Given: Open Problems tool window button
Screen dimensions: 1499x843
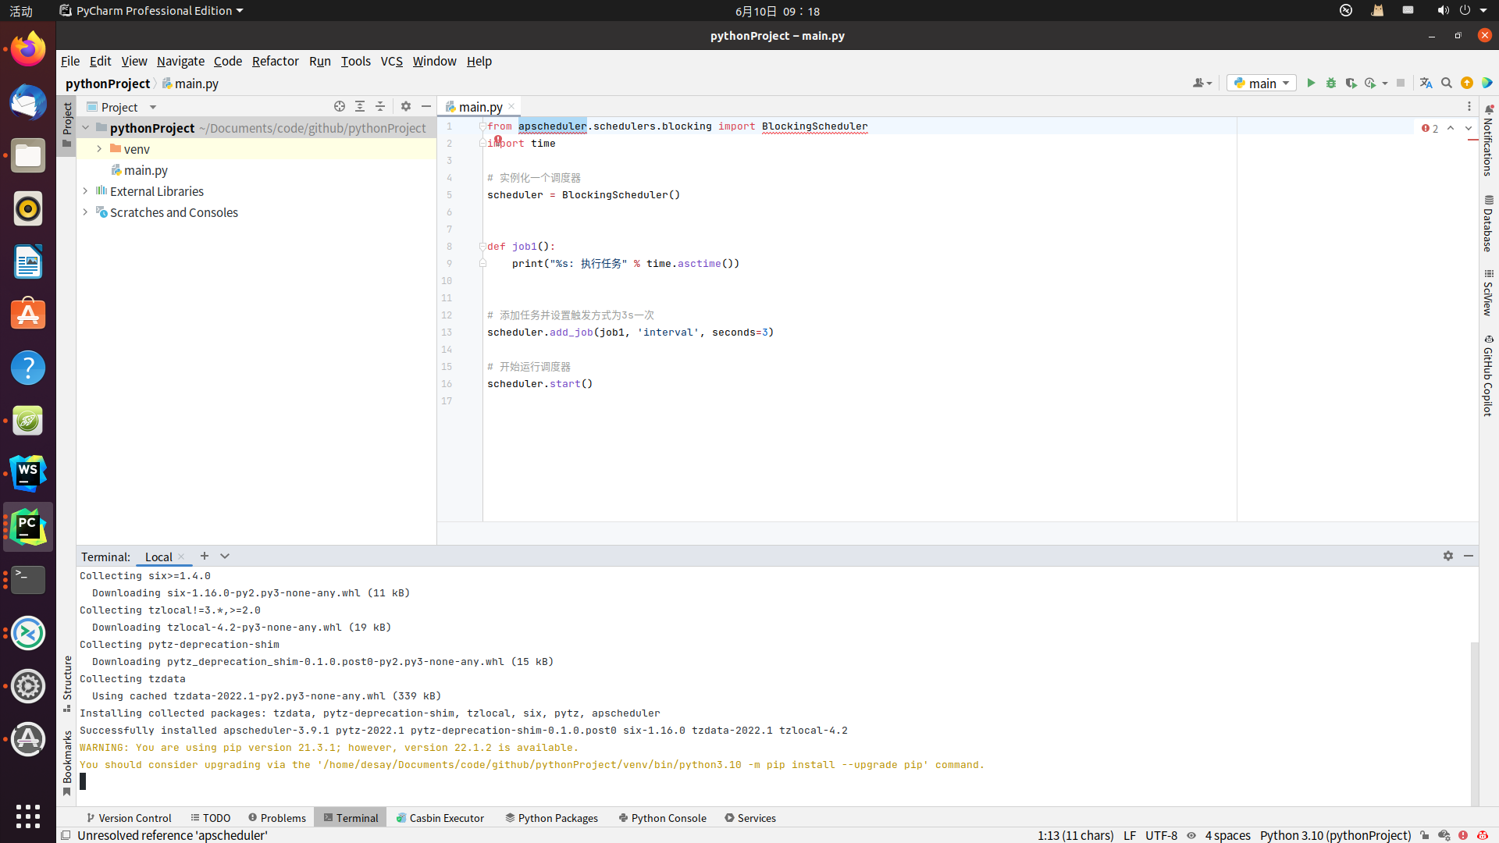Looking at the screenshot, I should click(277, 818).
